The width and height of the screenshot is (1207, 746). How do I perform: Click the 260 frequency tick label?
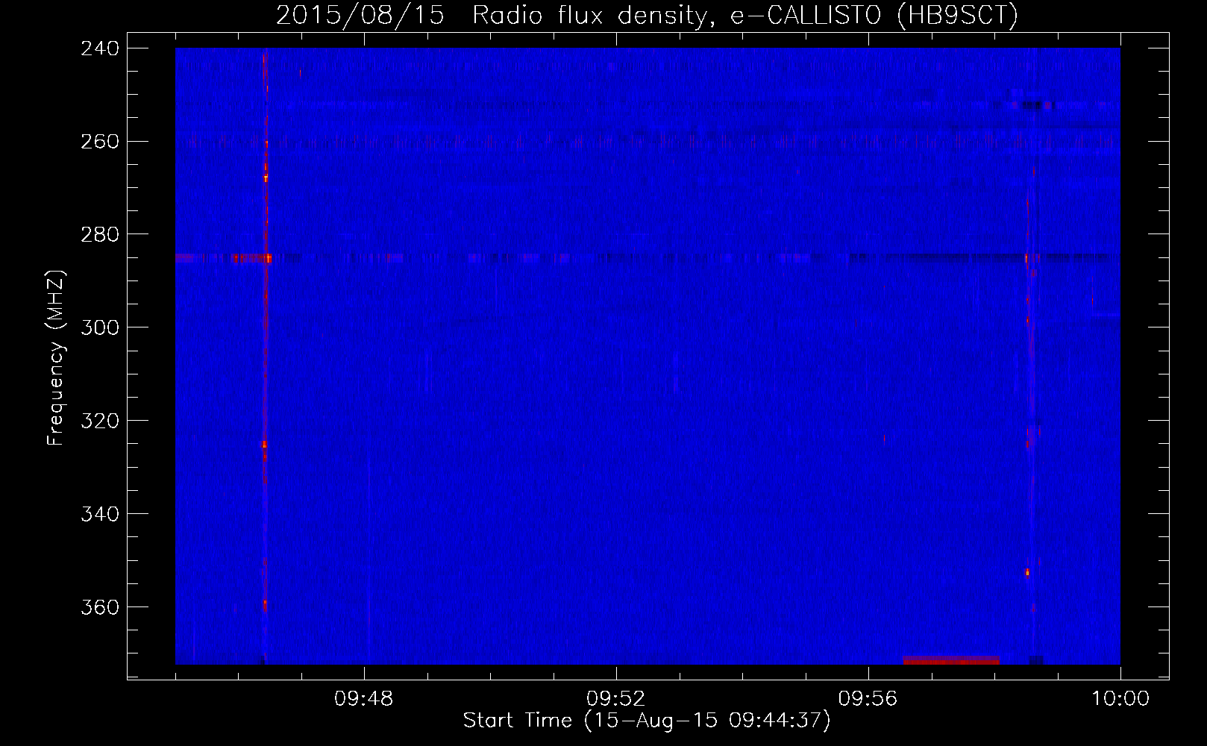pos(100,142)
